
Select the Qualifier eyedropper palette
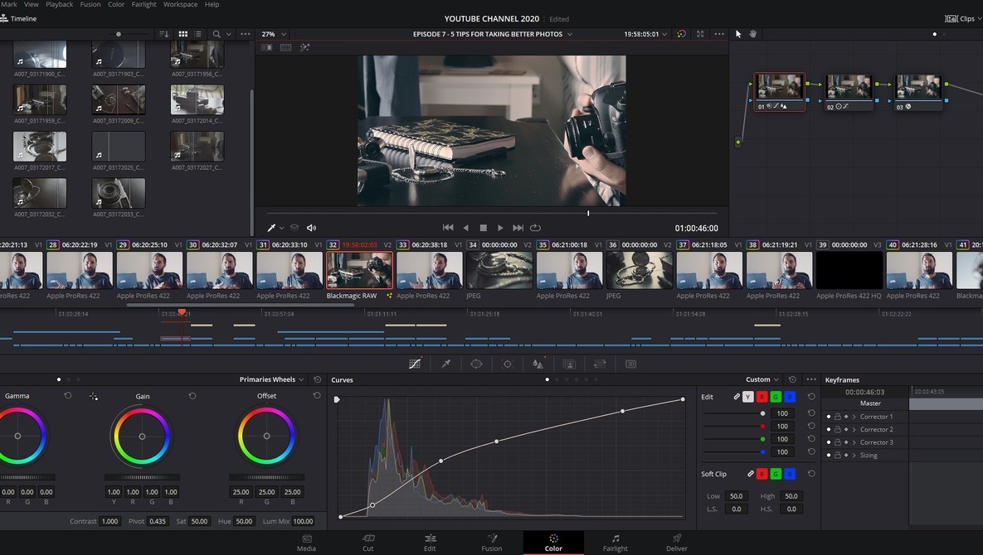click(445, 364)
